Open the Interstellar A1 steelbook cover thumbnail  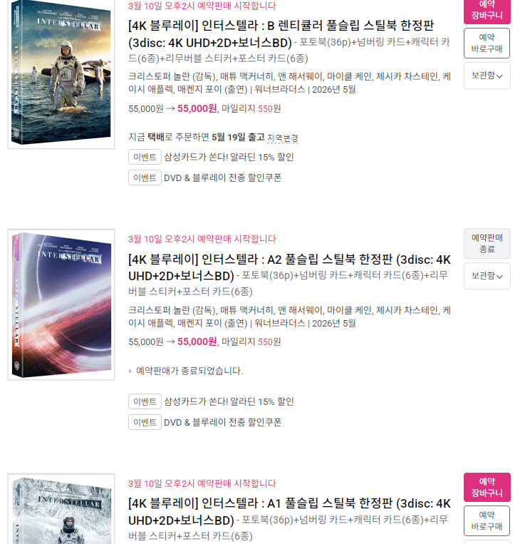click(61, 508)
